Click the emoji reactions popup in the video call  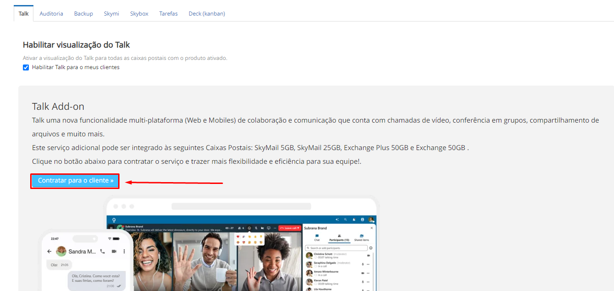pos(250,239)
